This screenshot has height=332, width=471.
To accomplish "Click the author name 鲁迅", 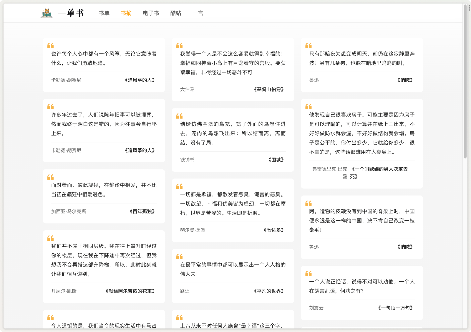I will tap(314, 80).
